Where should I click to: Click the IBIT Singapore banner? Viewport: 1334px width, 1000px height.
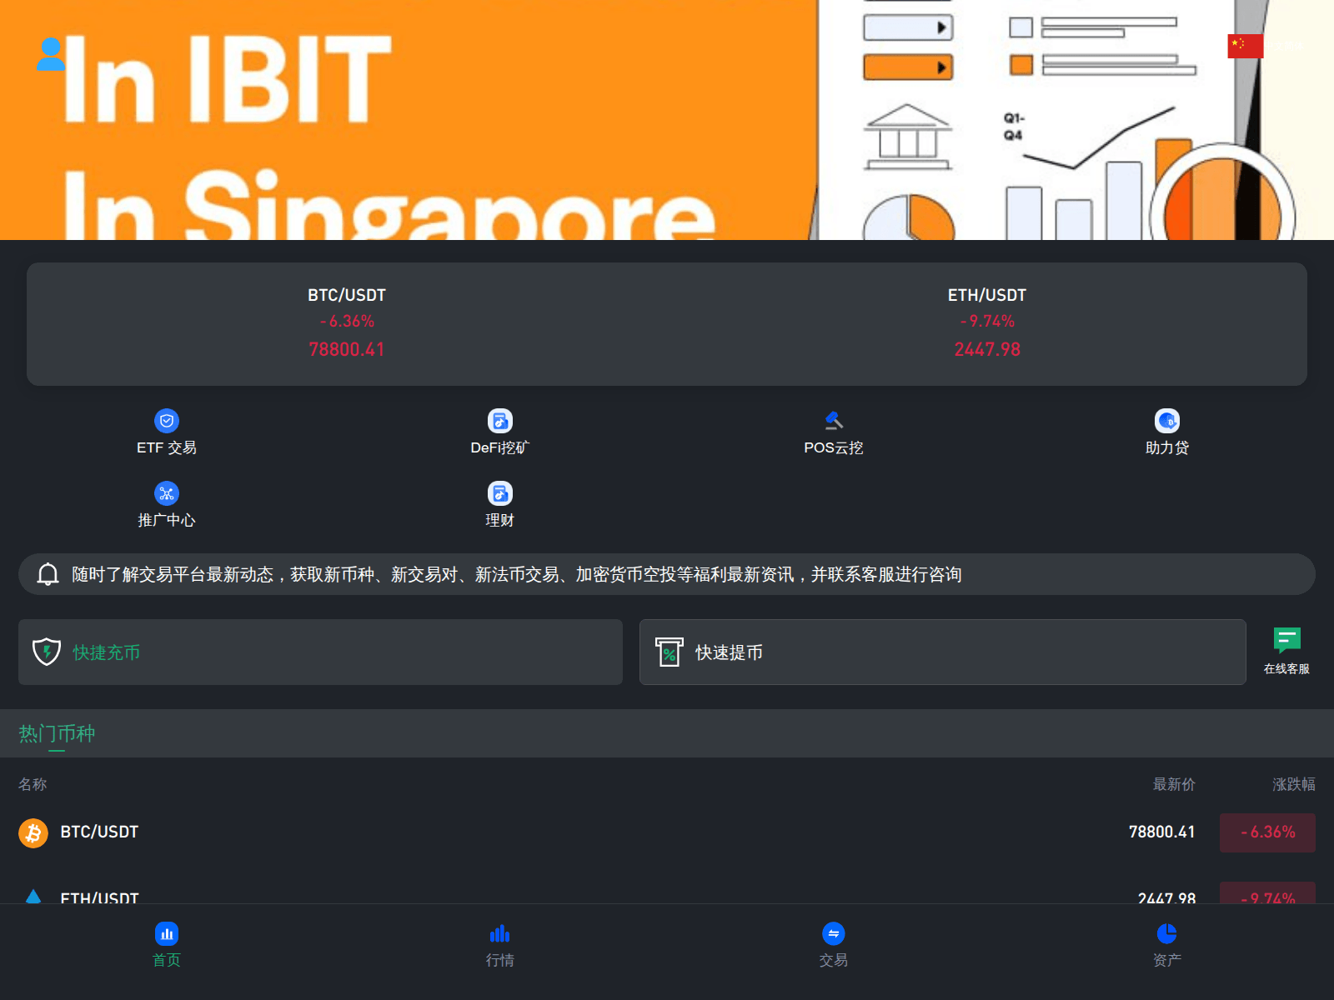coord(667,120)
